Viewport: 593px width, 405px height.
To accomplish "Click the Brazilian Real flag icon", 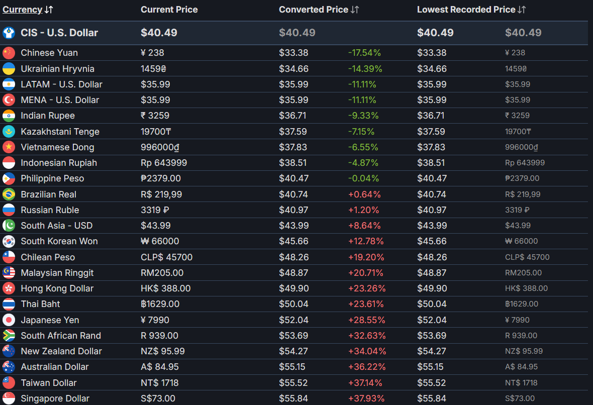I will pos(9,194).
